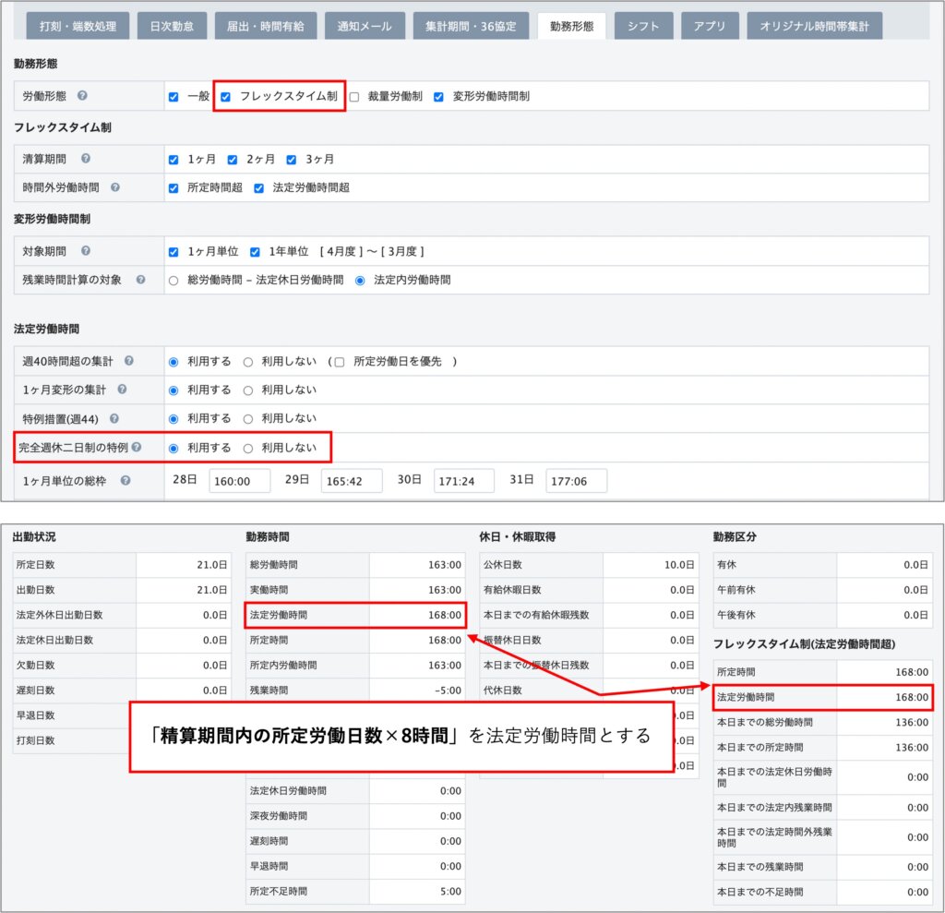Uncheck the 3ヶ月 清算期間 checkbox
Screen dimensions: 945x913
click(292, 160)
